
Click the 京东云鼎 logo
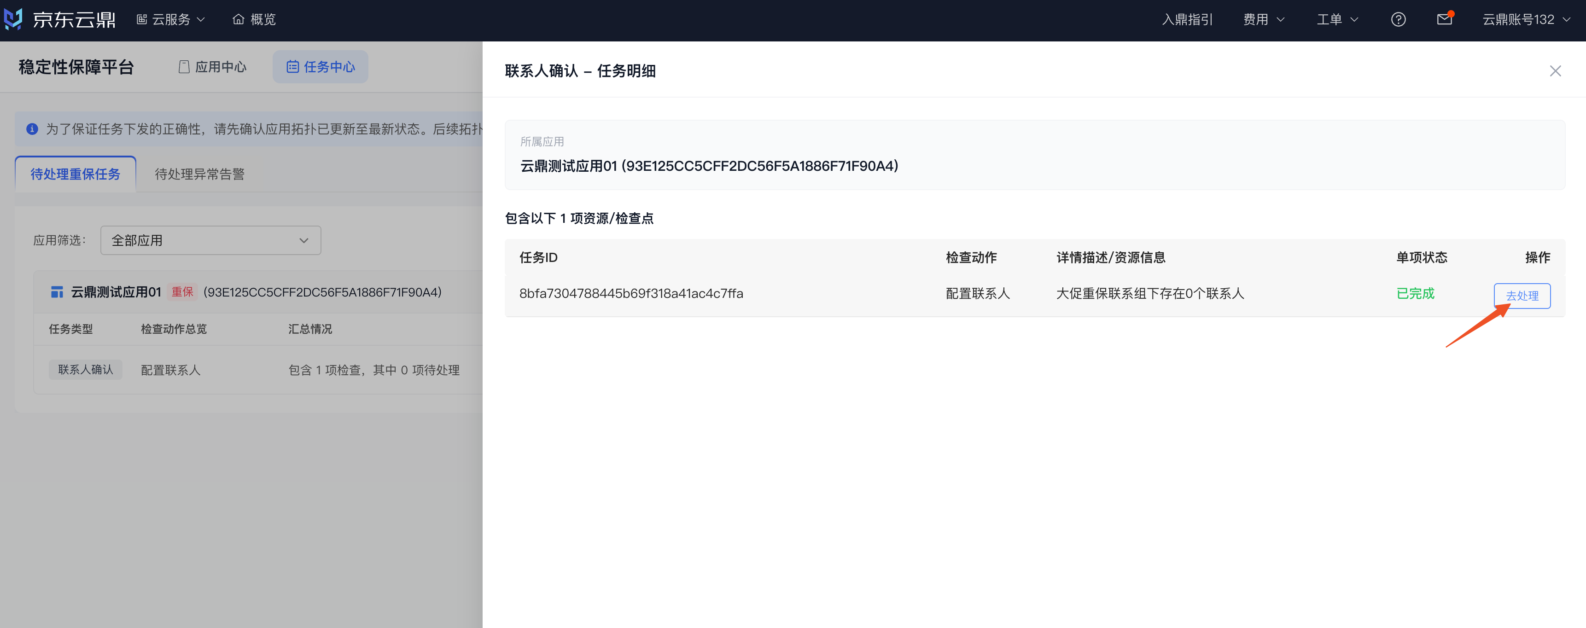60,20
